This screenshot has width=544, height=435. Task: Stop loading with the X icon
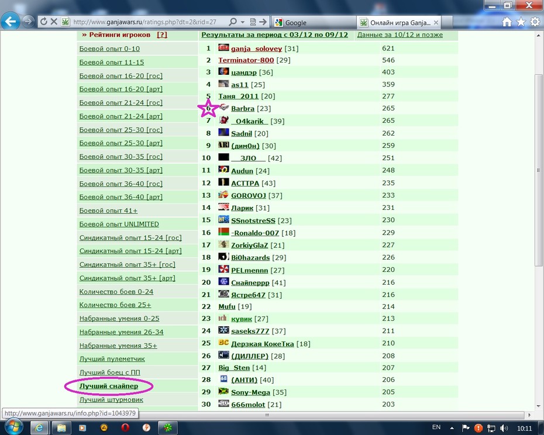tap(54, 22)
